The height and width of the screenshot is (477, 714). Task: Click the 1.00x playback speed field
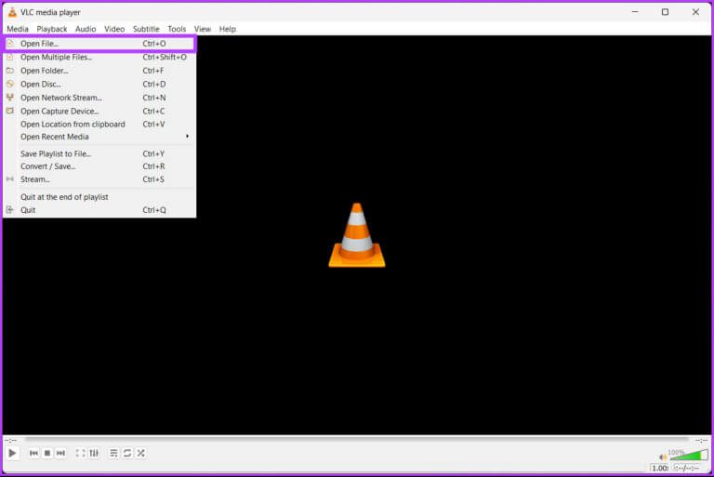click(x=660, y=468)
